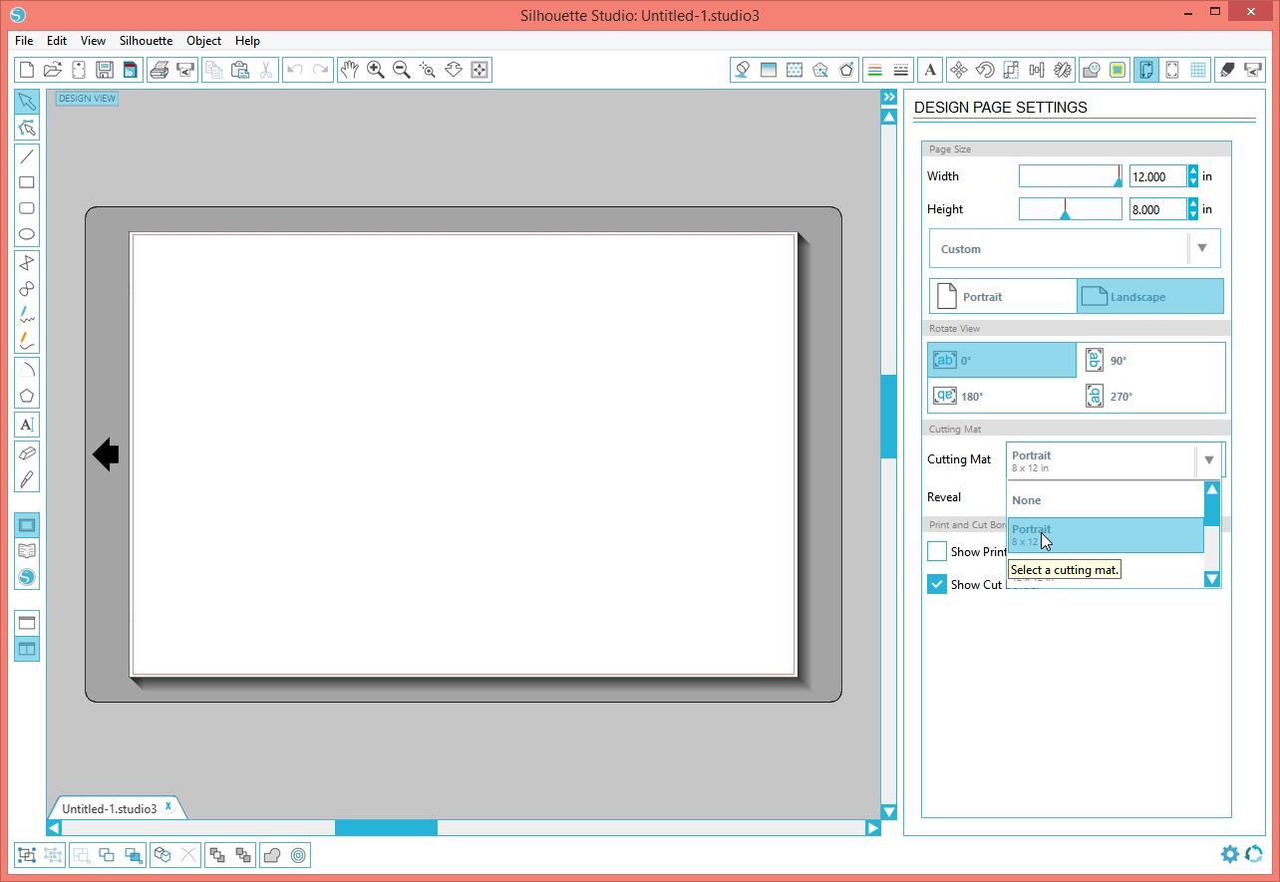This screenshot has height=882, width=1280.
Task: Adjust the page Height slider
Action: pyautogui.click(x=1071, y=209)
